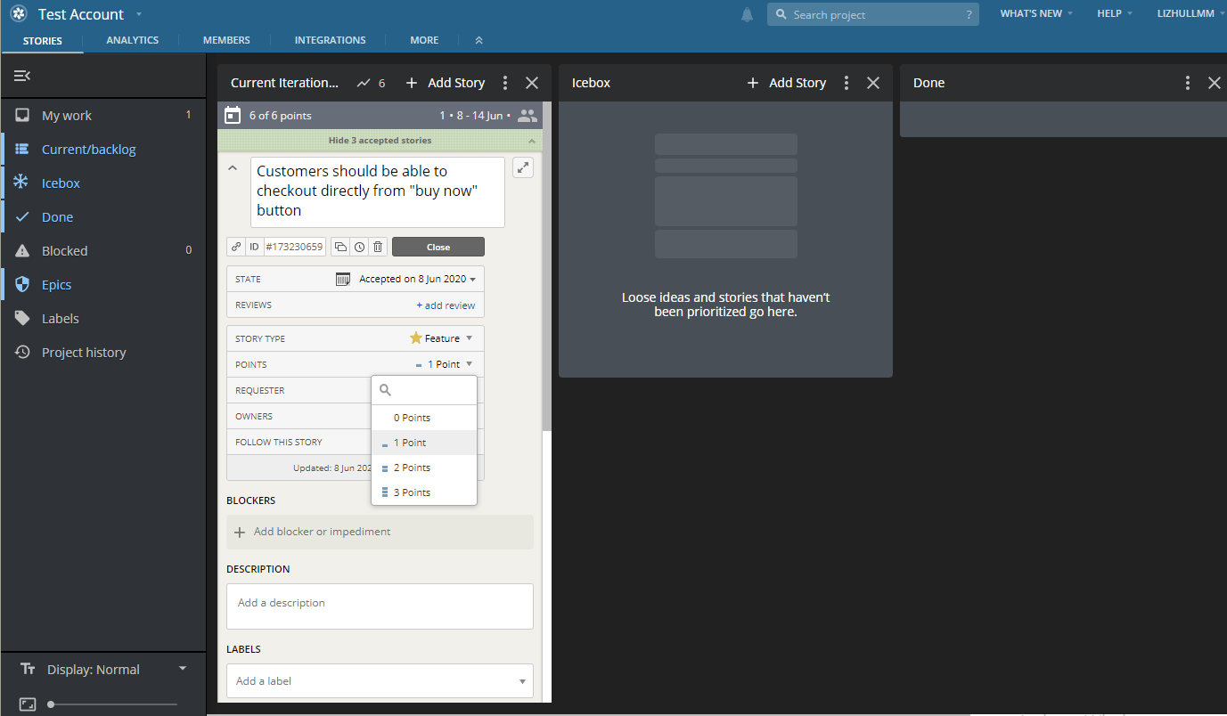Click the add review link
This screenshot has width=1227, height=716.
click(x=446, y=305)
